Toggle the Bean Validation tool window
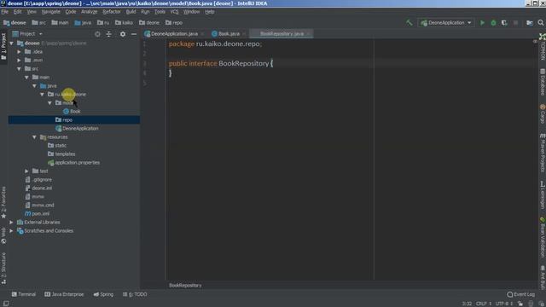This screenshot has height=307, width=546. [543, 238]
